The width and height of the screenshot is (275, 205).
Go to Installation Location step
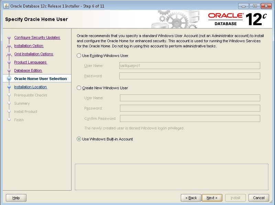(31, 87)
